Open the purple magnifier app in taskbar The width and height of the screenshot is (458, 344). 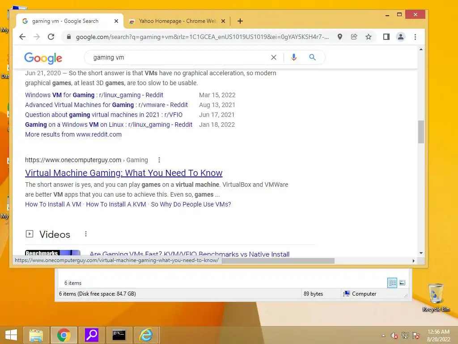point(91,335)
